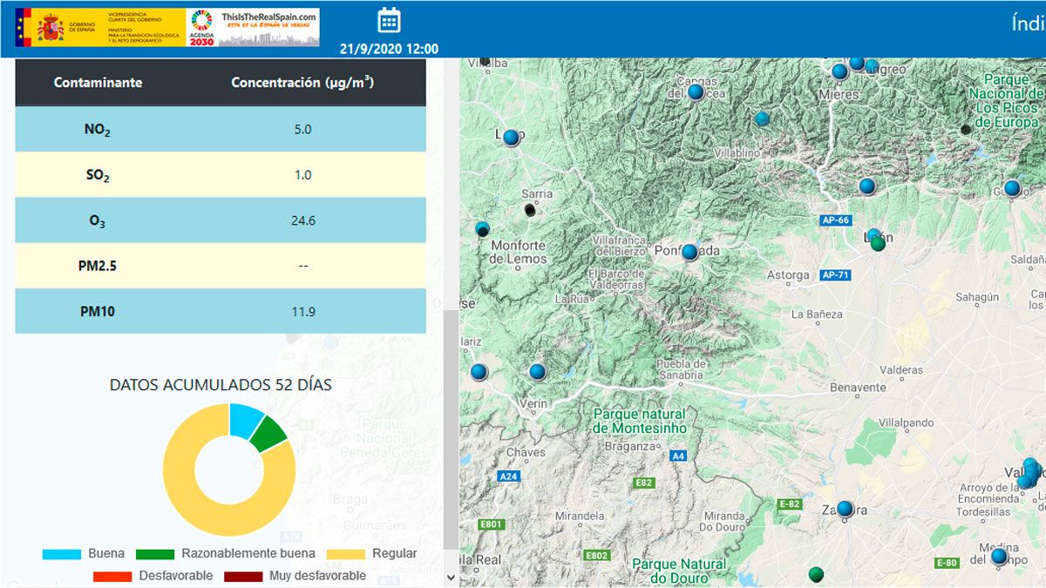
Task: Select the blue marker north of AP-66 label
Action: point(866,186)
